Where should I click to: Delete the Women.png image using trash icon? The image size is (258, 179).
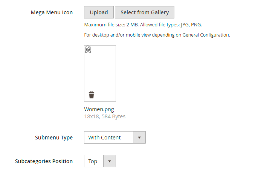point(92,95)
